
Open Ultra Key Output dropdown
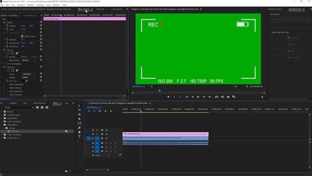tap(28, 74)
